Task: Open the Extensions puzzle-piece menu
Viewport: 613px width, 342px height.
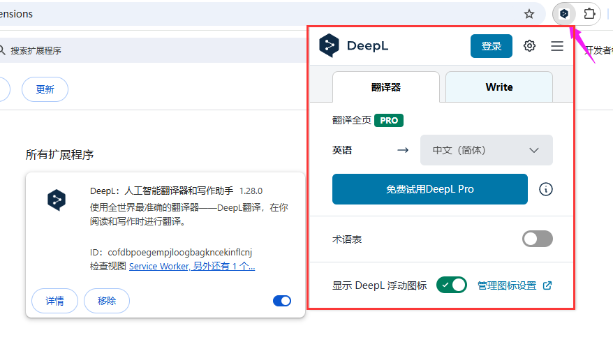Action: (x=589, y=14)
